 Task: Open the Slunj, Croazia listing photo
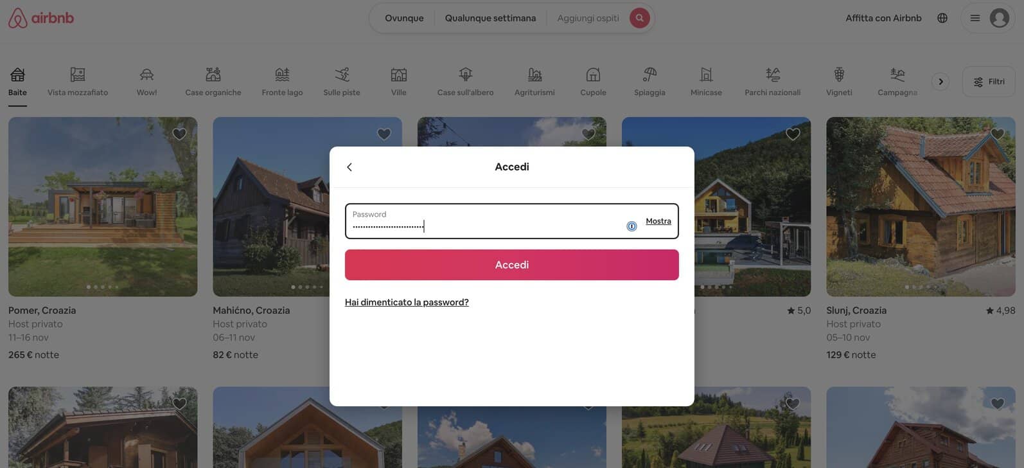coord(921,206)
